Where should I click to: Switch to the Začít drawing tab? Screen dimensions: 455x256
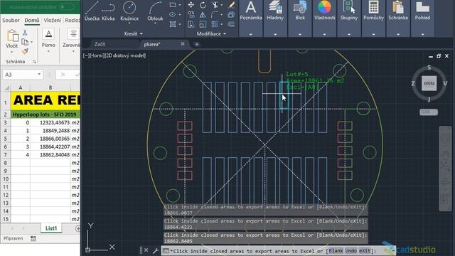100,44
